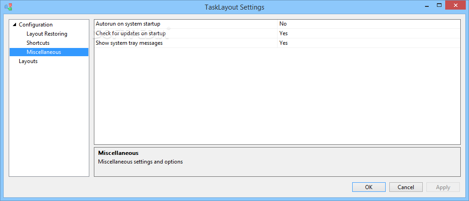The image size is (469, 201).
Task: Close the TaskLayout Settings window
Action: (456, 5)
